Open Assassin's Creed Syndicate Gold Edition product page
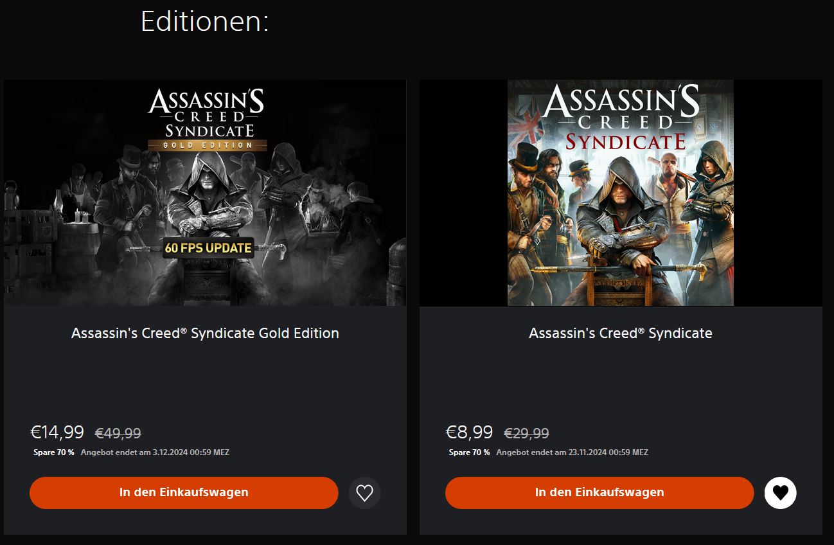This screenshot has height=545, width=834. (205, 333)
